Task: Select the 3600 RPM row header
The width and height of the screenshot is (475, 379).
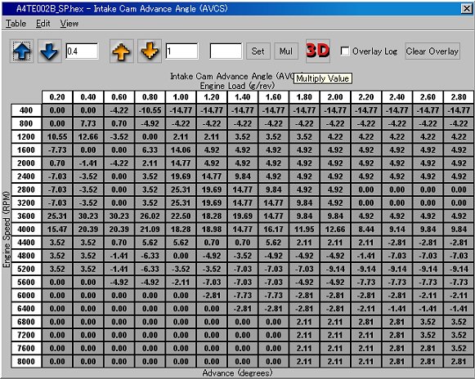Action: click(26, 216)
